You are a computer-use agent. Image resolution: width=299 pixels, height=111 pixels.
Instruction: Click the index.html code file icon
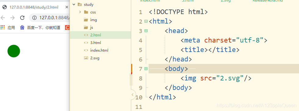coord(86,50)
